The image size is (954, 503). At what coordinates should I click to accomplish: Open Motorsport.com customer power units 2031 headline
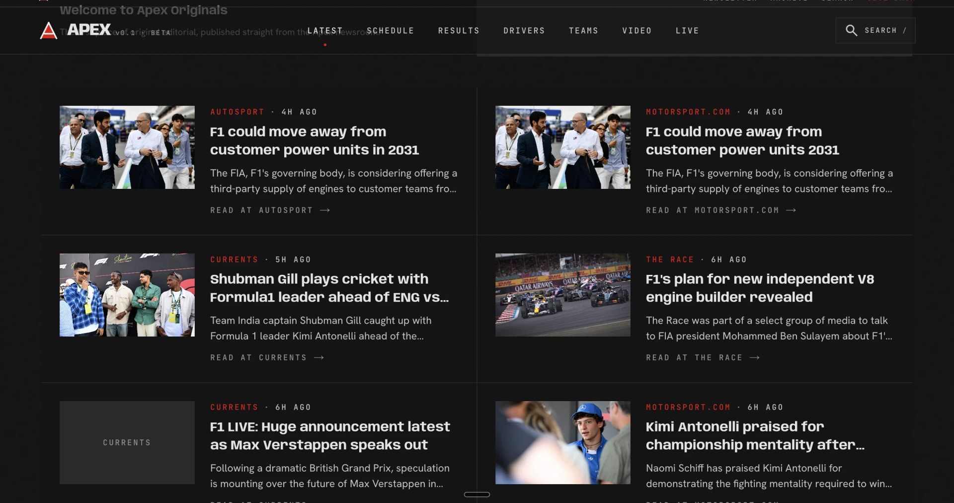coord(742,141)
